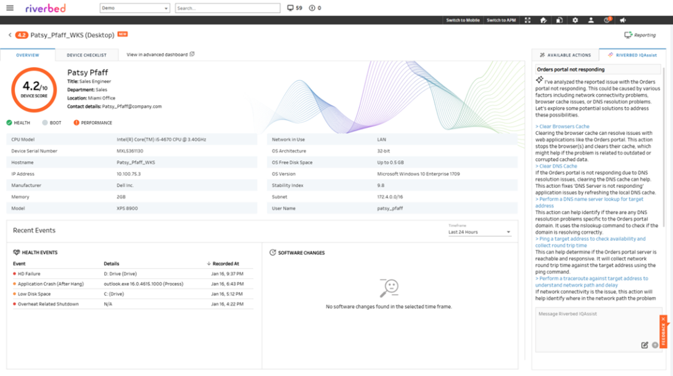
Task: Click Ping a target address link
Action: [x=590, y=242]
